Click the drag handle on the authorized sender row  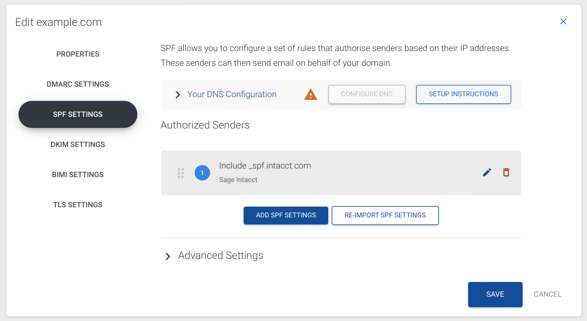click(181, 173)
